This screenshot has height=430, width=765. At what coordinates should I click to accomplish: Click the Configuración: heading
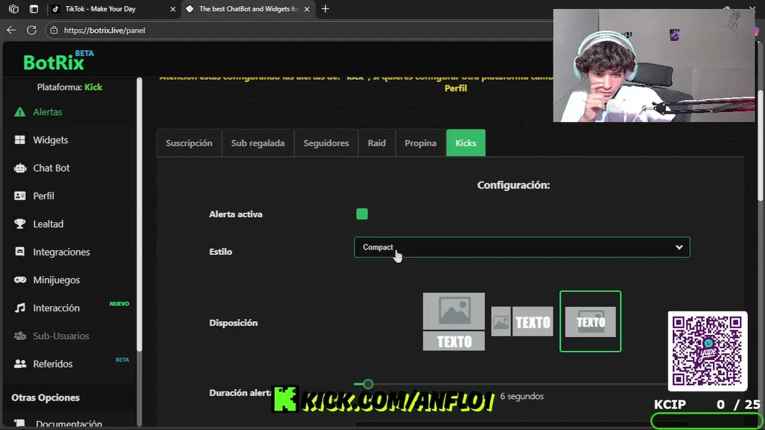tap(513, 185)
